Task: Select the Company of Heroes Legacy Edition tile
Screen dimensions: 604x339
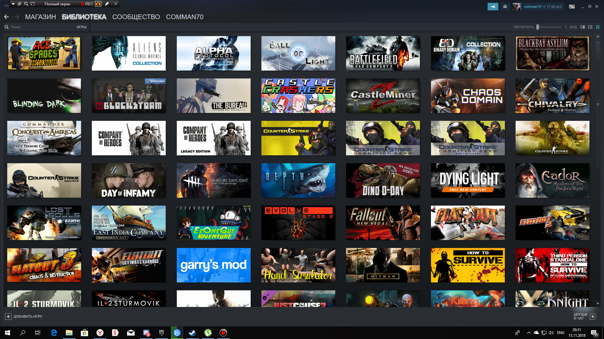Action: tap(214, 138)
